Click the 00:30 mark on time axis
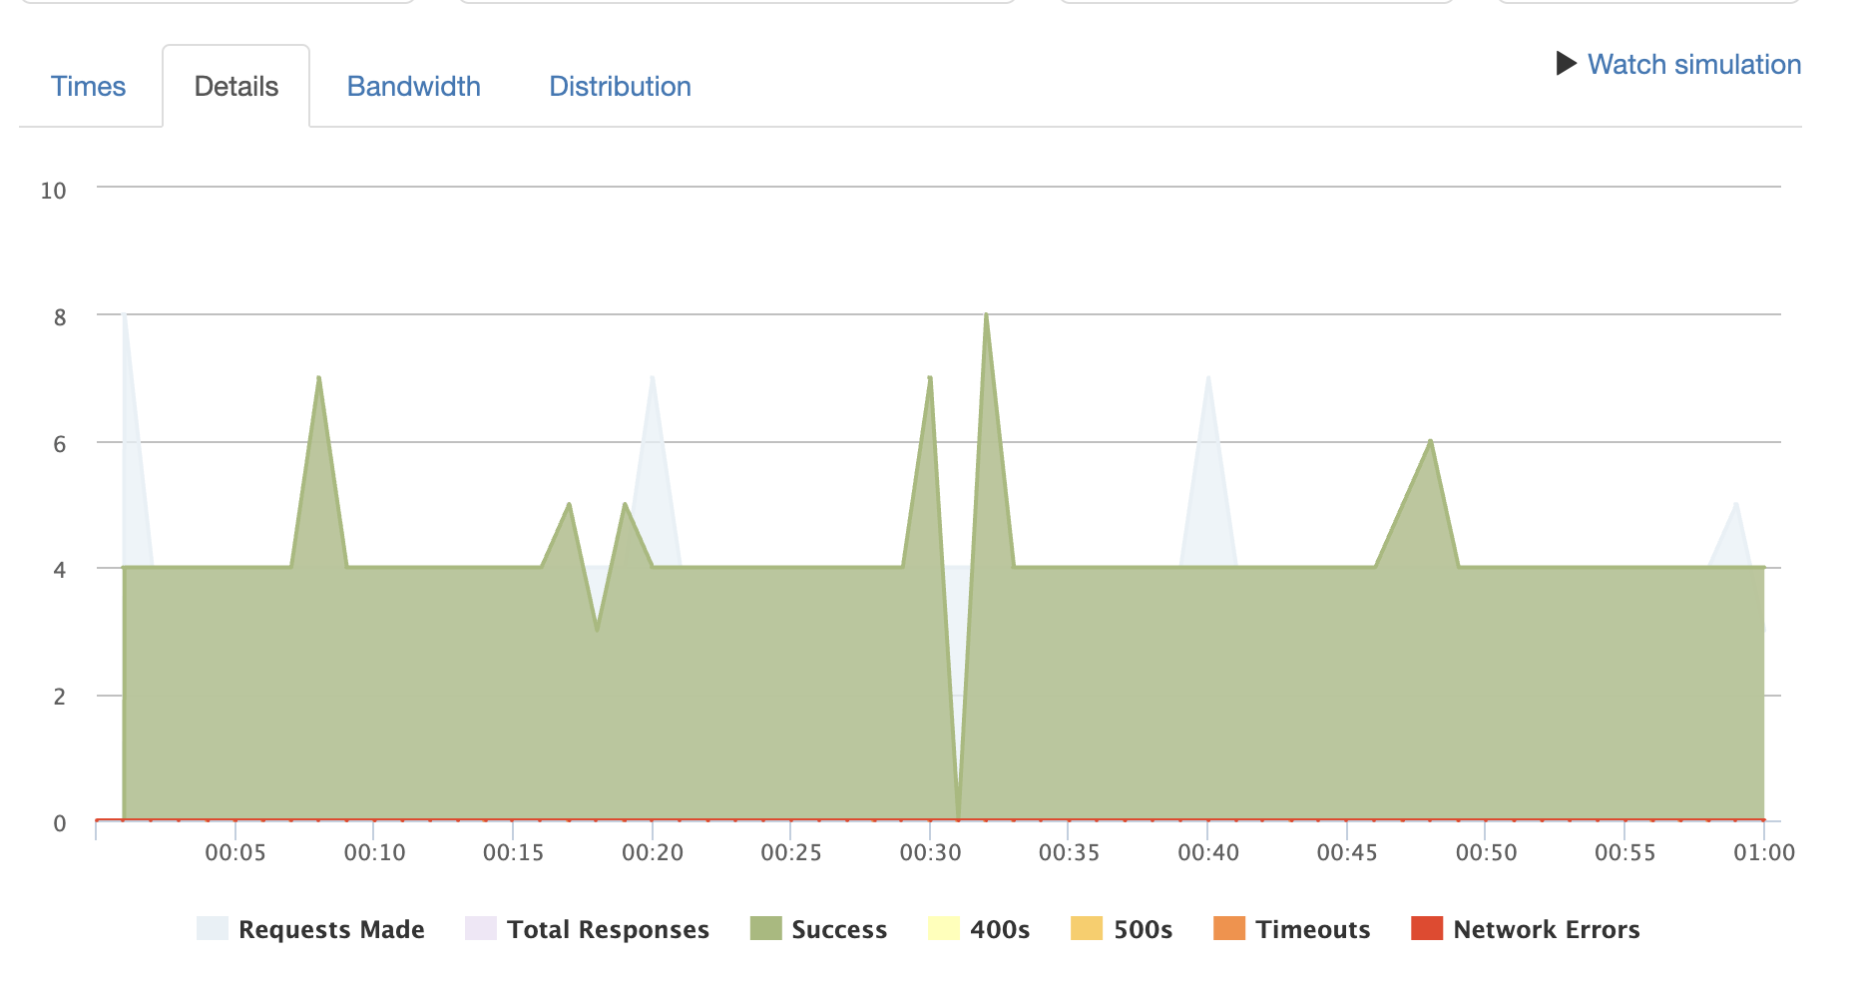This screenshot has height=986, width=1852. point(930,852)
